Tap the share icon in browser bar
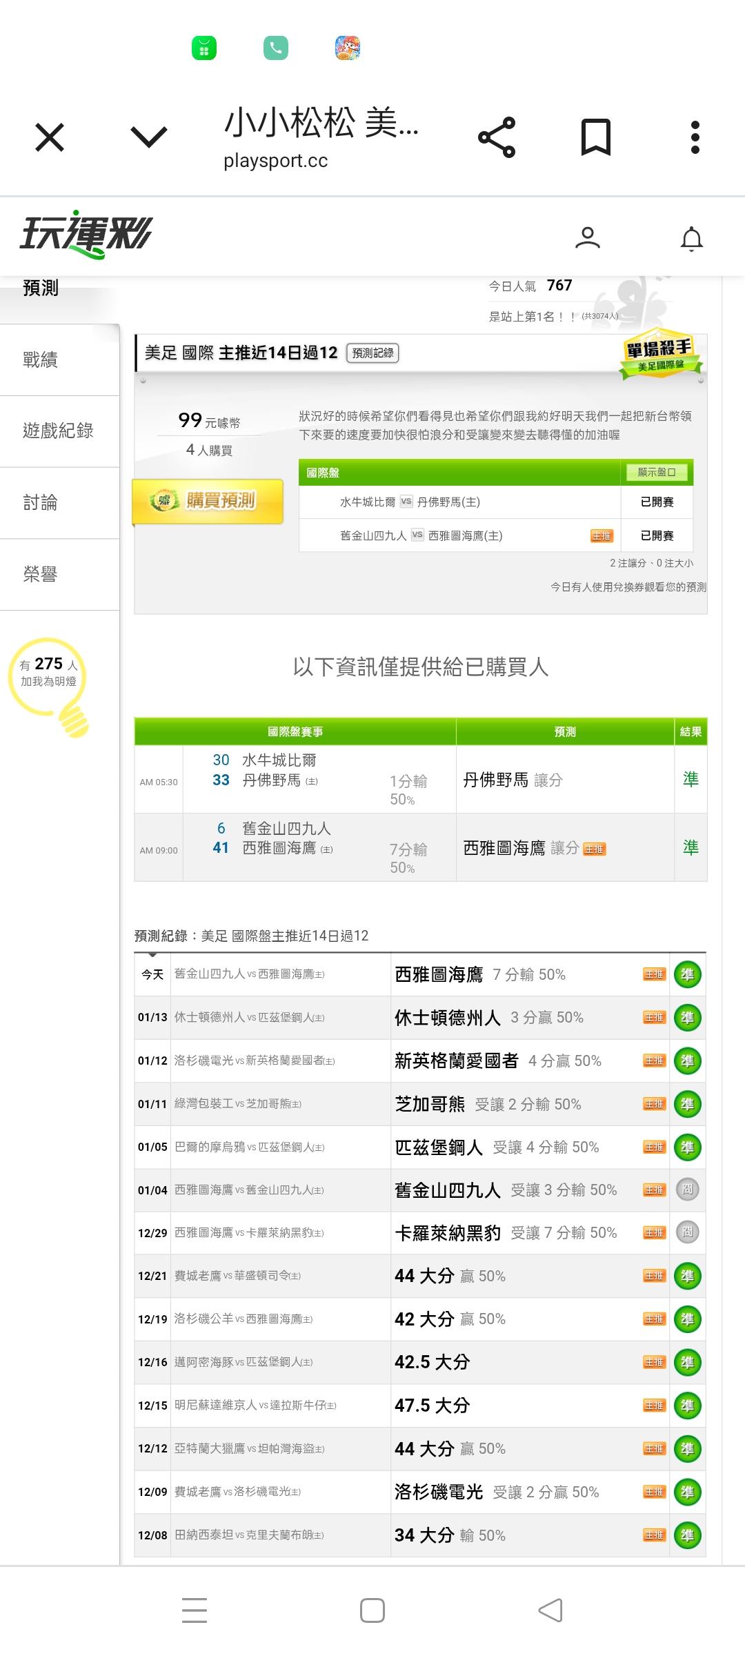This screenshot has width=745, height=1656. tap(497, 137)
